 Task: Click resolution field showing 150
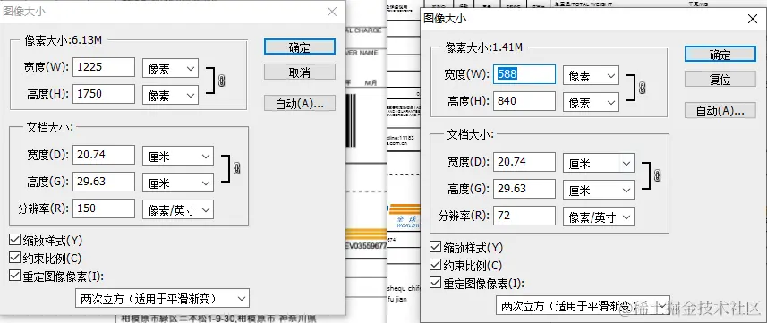click(x=104, y=208)
